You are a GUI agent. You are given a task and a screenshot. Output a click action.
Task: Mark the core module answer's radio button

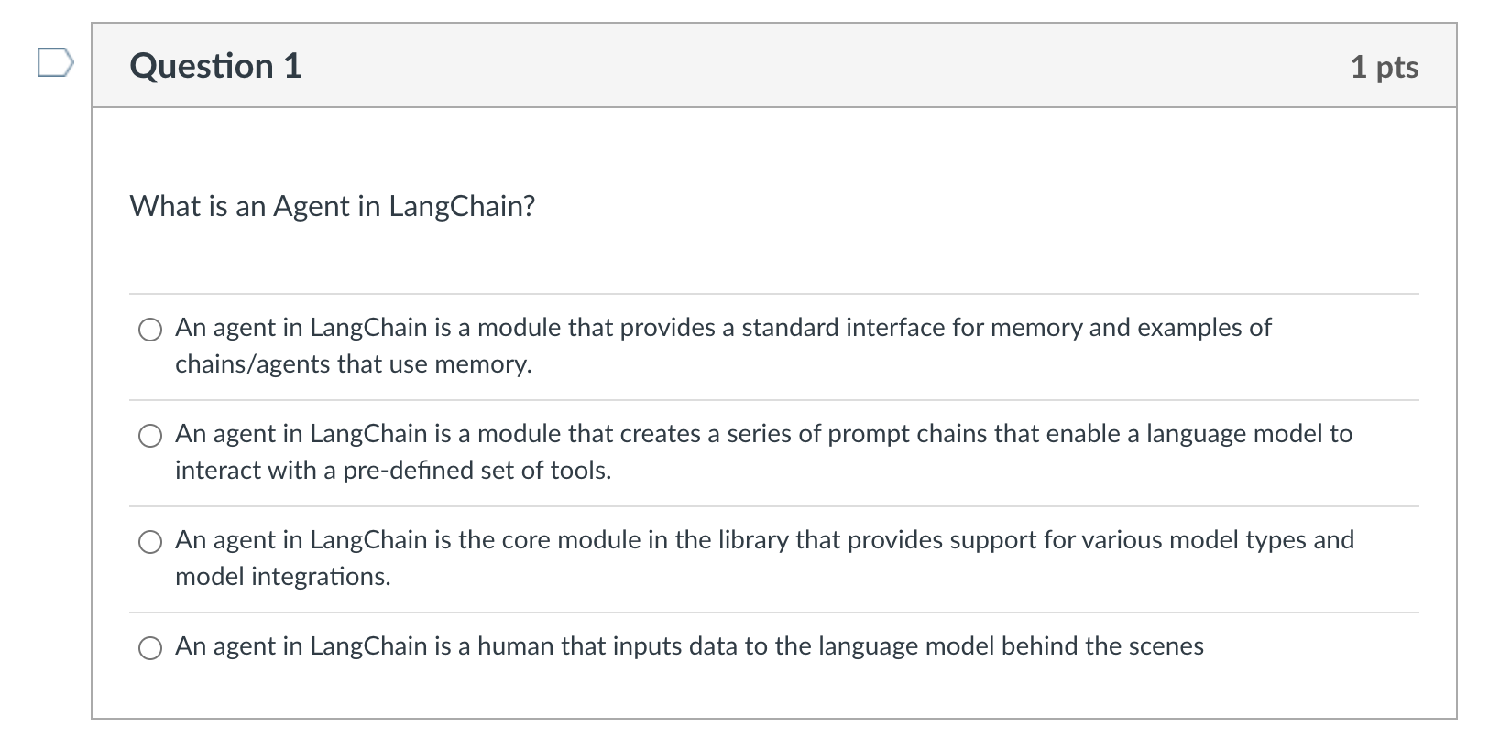(150, 542)
